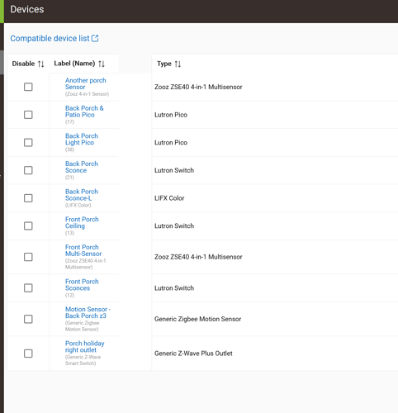This screenshot has height=413, width=398.
Task: Select type cell of Another porch Sensor row
Action: [198, 87]
